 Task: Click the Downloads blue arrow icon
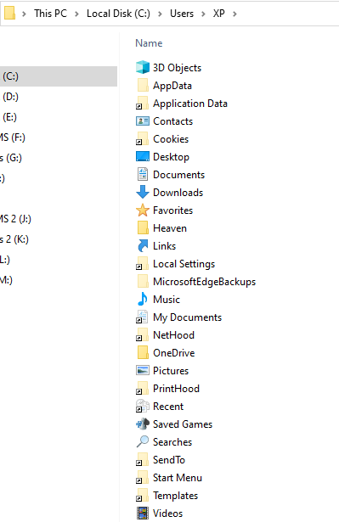click(x=143, y=192)
